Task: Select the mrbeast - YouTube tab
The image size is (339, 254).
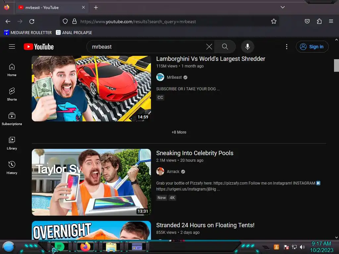Action: 51,8
